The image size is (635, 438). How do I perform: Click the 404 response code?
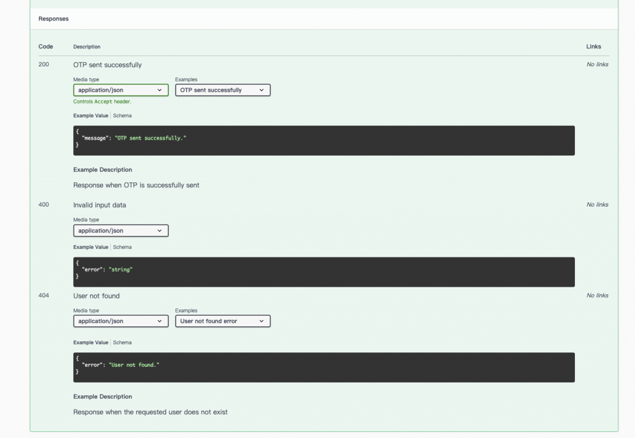tap(44, 295)
